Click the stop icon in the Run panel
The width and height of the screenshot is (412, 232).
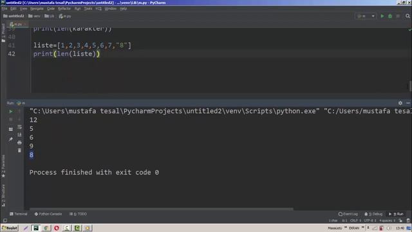[11, 119]
